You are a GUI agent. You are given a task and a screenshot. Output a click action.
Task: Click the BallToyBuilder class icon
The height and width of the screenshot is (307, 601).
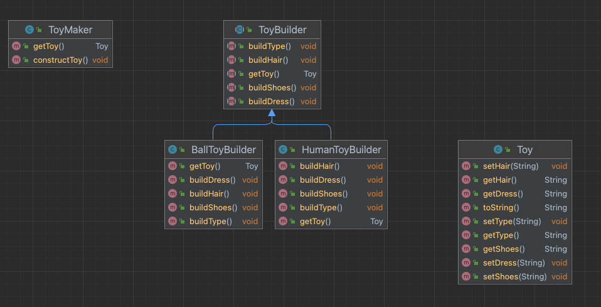point(173,149)
